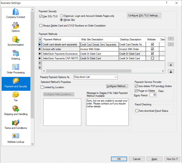
Task: Enable Always Delete Card and CVV2 Numbers
Action: pyautogui.click(x=41, y=26)
